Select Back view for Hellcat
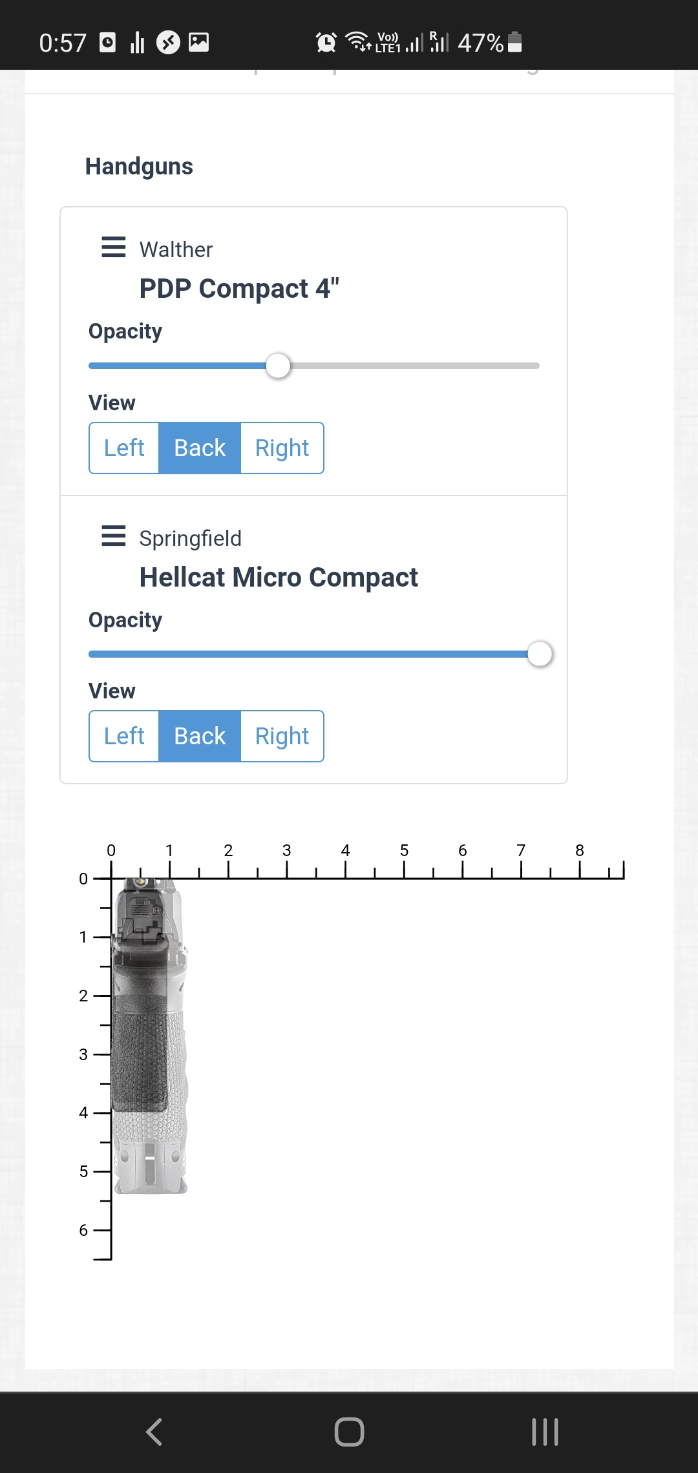 point(200,736)
